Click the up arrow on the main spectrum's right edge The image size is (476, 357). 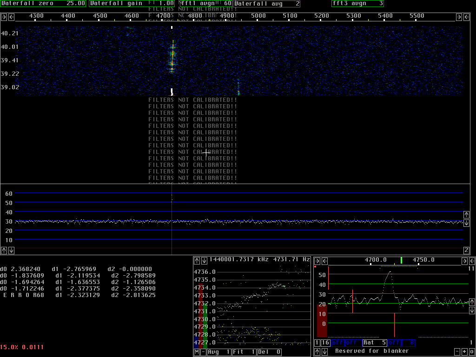pos(467,215)
